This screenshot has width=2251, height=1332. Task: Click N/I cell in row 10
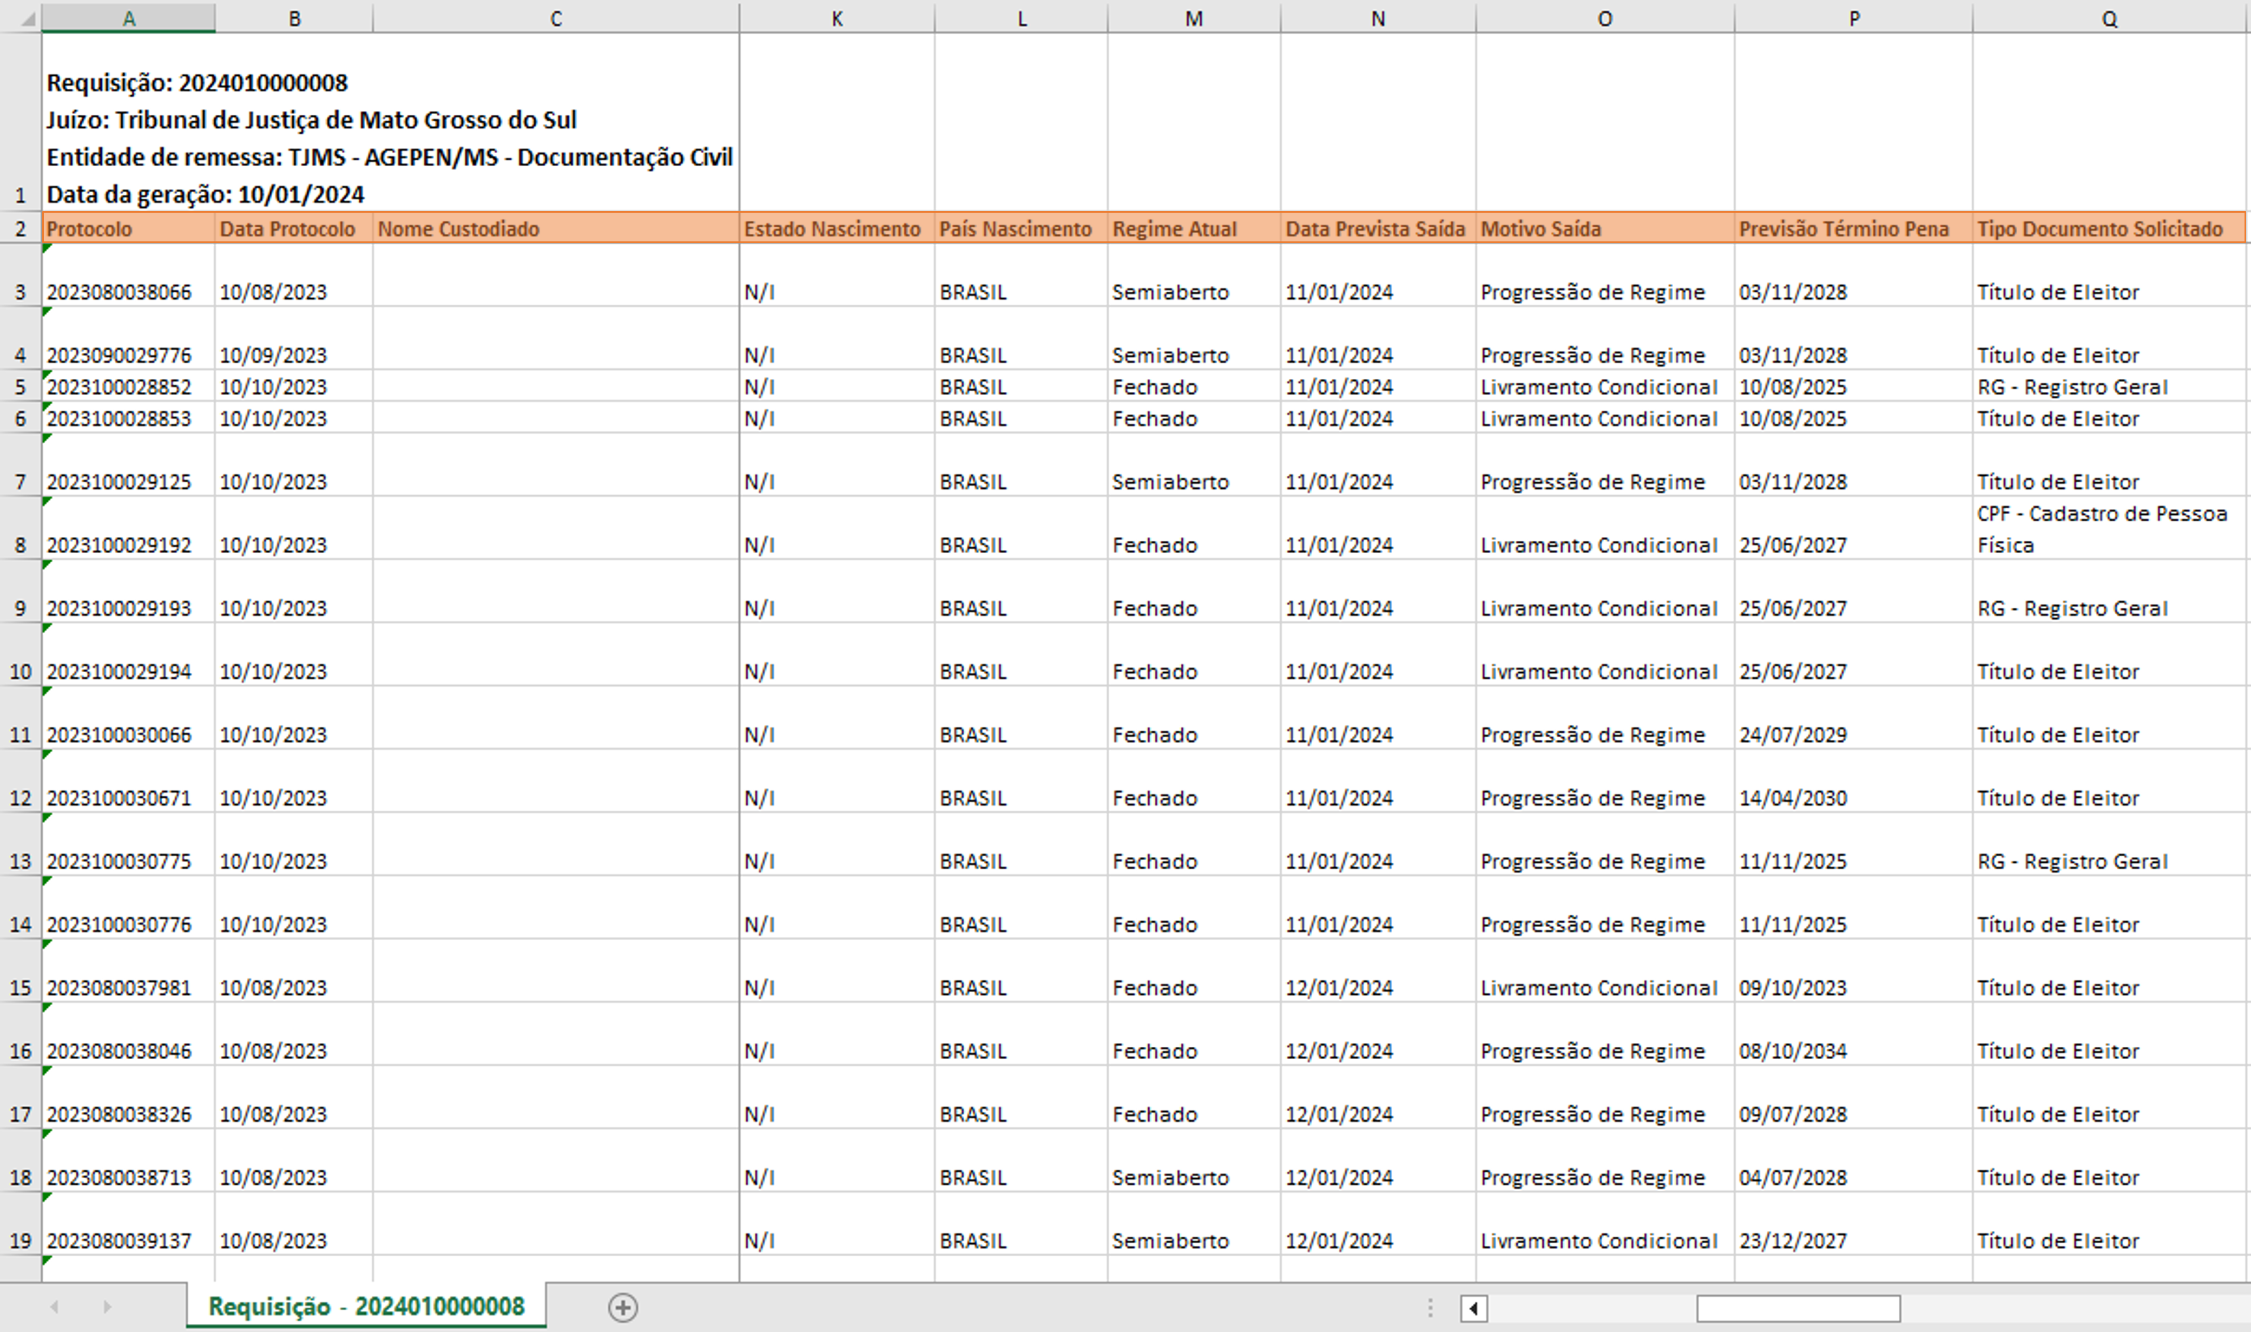(836, 654)
